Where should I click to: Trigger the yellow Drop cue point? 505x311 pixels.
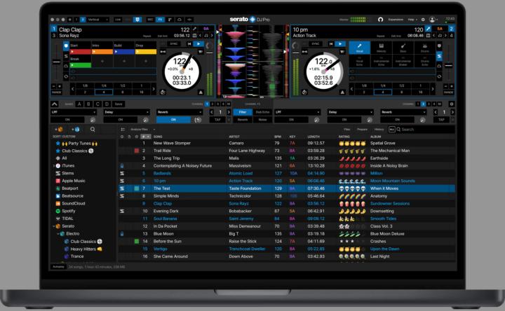(x=146, y=51)
